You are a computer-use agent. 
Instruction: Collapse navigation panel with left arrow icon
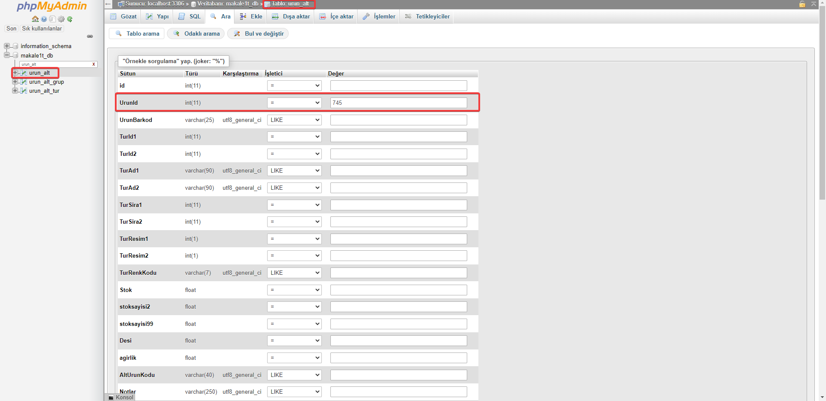108,4
